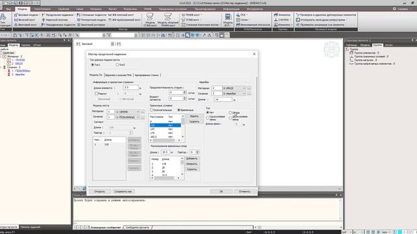Image resolution: width=417 pixels, height=234 pixels.
Task: Open the Вантовый мост wizard icon
Action: (16, 25)
